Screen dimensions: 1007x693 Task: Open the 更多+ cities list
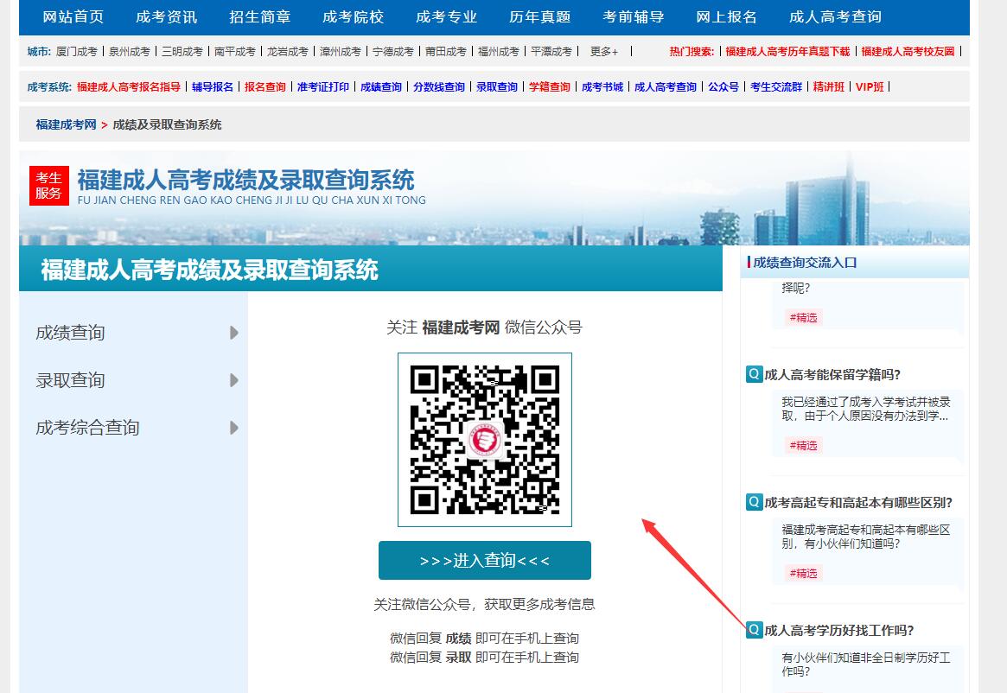click(x=603, y=52)
